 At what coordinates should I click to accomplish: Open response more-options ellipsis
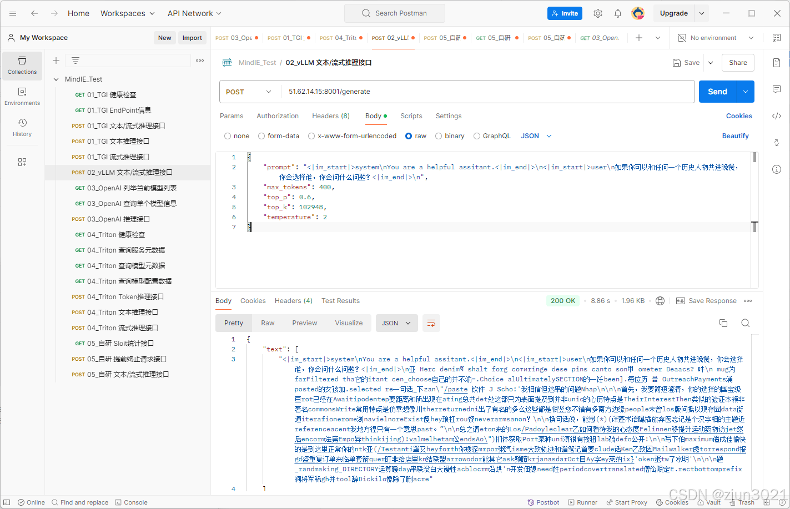click(x=748, y=301)
